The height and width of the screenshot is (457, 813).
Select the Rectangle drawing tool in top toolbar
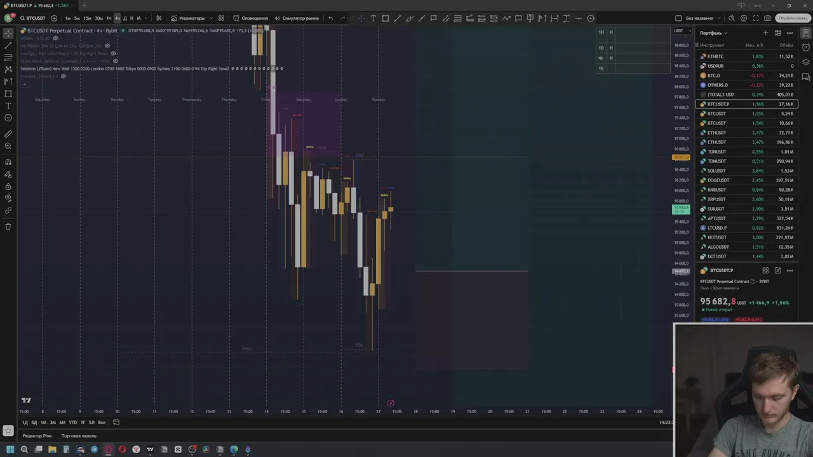(x=386, y=18)
